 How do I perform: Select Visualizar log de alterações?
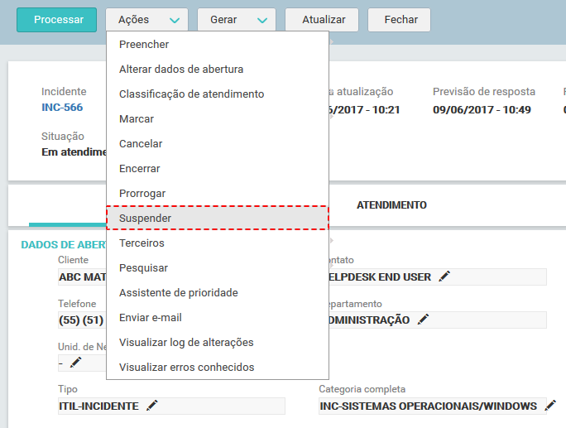218,343
